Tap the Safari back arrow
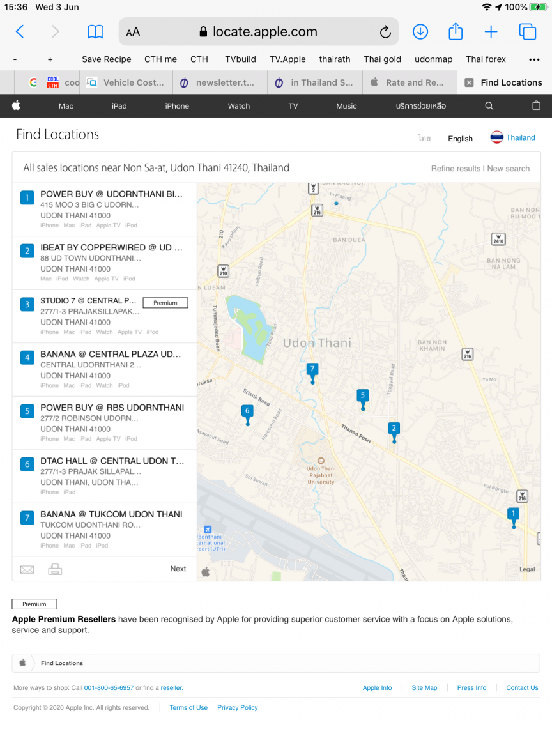This screenshot has height=736, width=552. pyautogui.click(x=20, y=32)
